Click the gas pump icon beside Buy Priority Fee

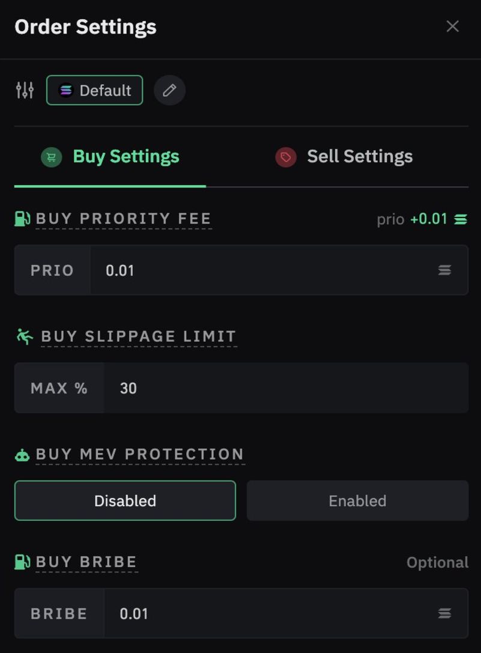click(22, 219)
